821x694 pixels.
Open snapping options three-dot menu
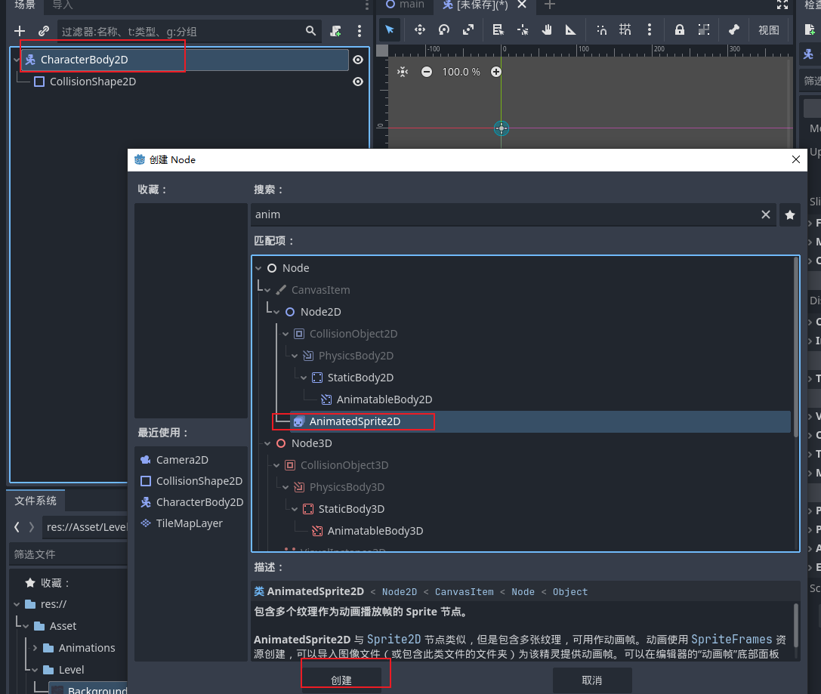click(x=650, y=30)
